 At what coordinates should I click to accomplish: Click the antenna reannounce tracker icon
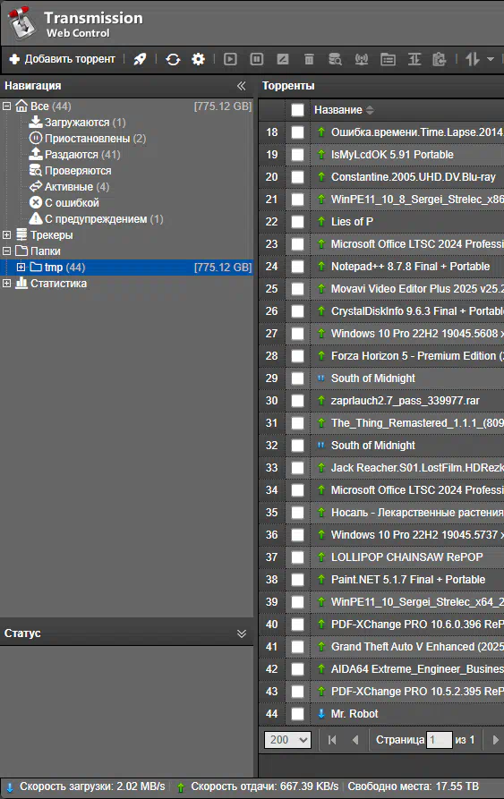coord(362,59)
